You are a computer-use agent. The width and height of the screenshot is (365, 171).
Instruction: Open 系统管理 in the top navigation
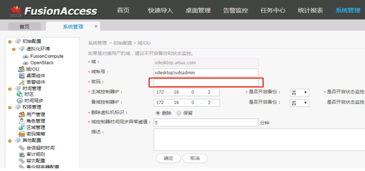(x=348, y=11)
